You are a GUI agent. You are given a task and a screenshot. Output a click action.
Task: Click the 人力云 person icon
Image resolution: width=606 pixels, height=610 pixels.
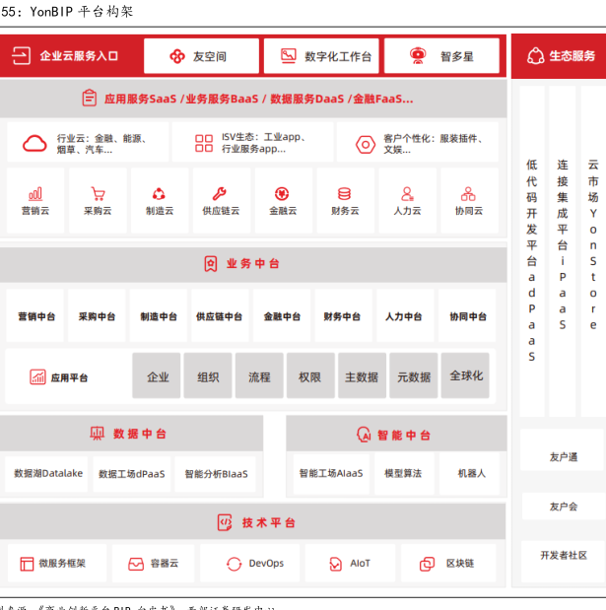point(407,194)
